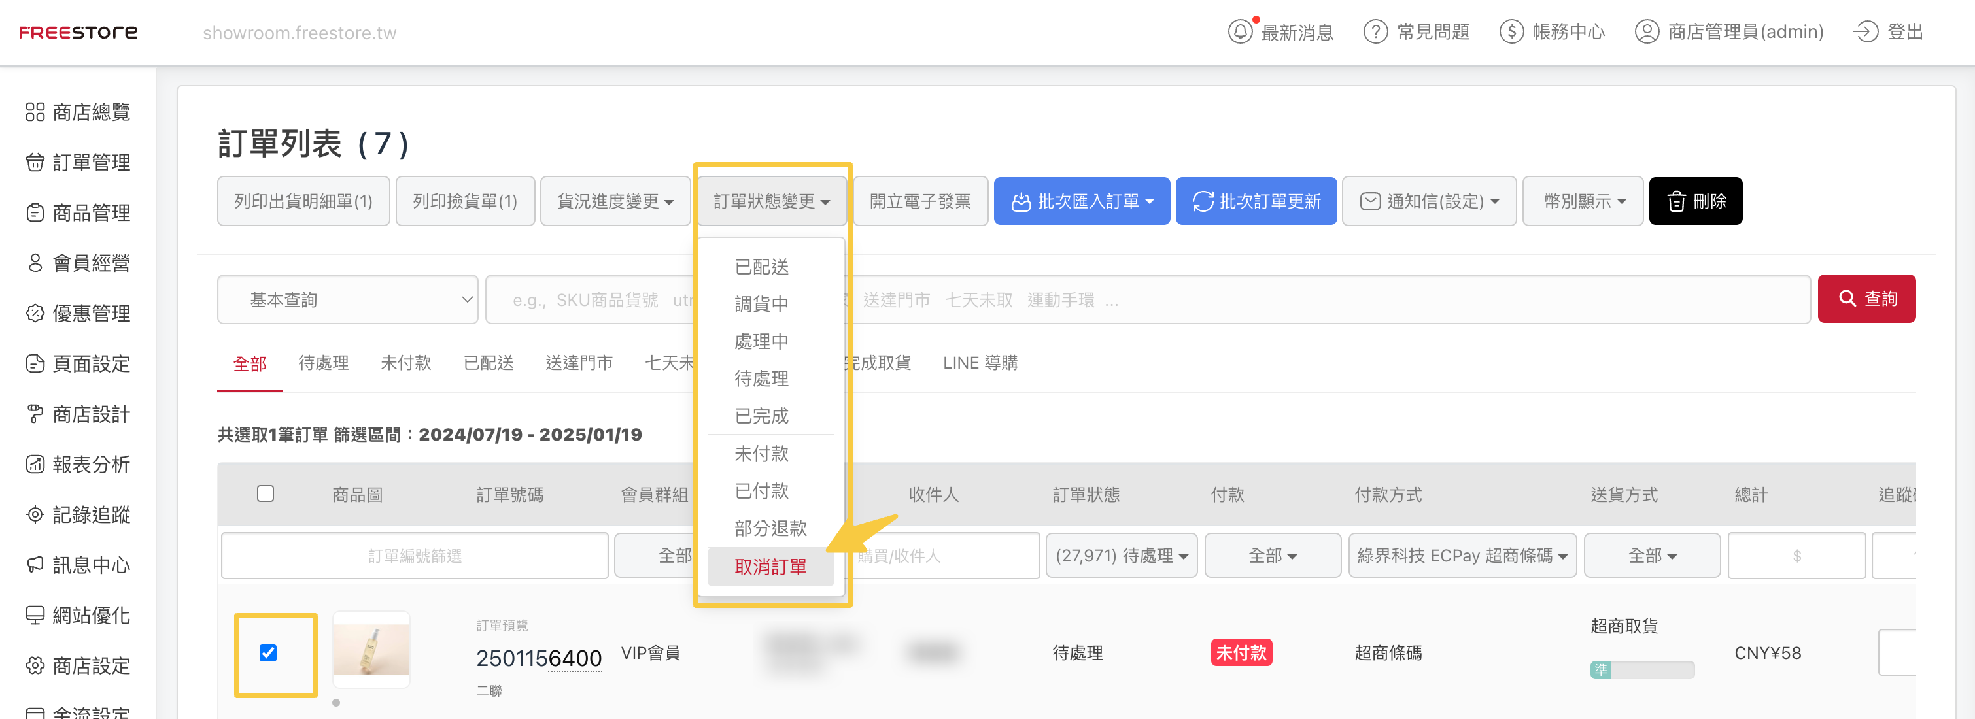Click the 訊息中心 megaphone icon in sidebar
1975x719 pixels.
35,565
